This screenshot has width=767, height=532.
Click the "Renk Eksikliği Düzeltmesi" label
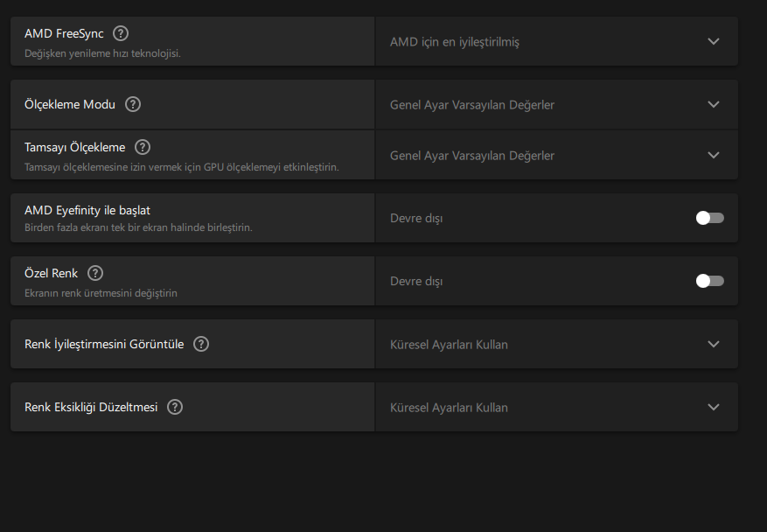coord(91,407)
